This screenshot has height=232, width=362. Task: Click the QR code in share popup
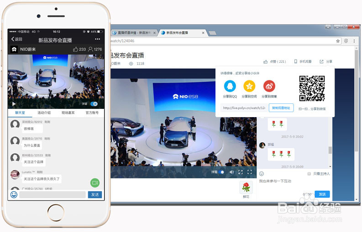pyautogui.click(x=312, y=88)
